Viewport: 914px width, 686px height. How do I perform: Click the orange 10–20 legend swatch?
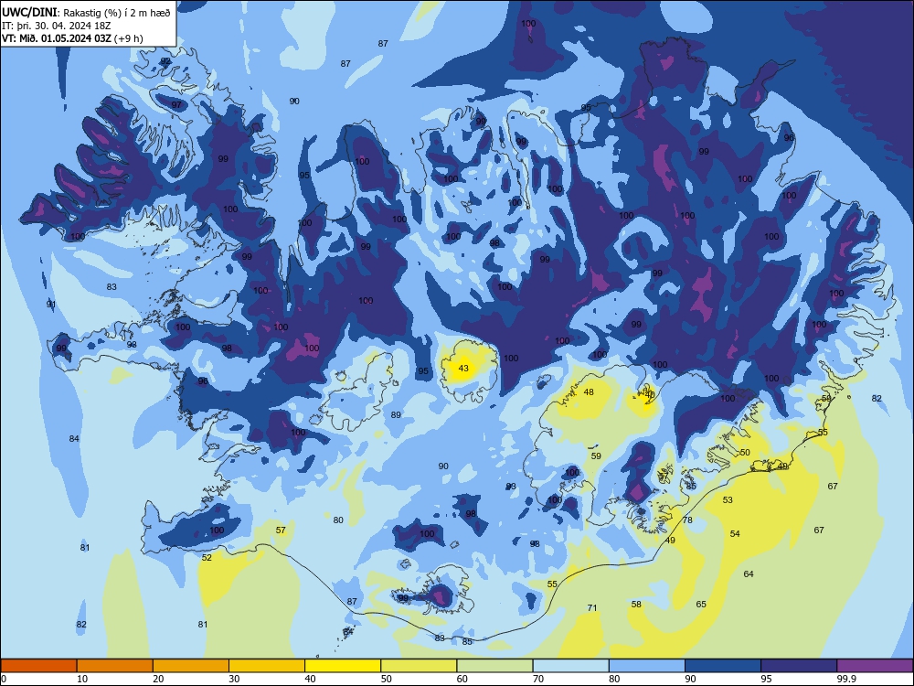[115, 666]
